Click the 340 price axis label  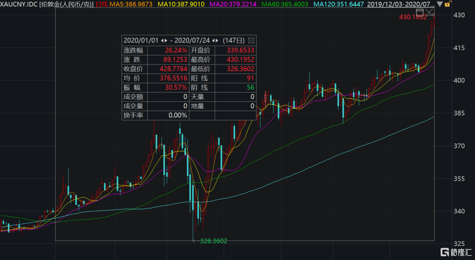[x=459, y=211]
